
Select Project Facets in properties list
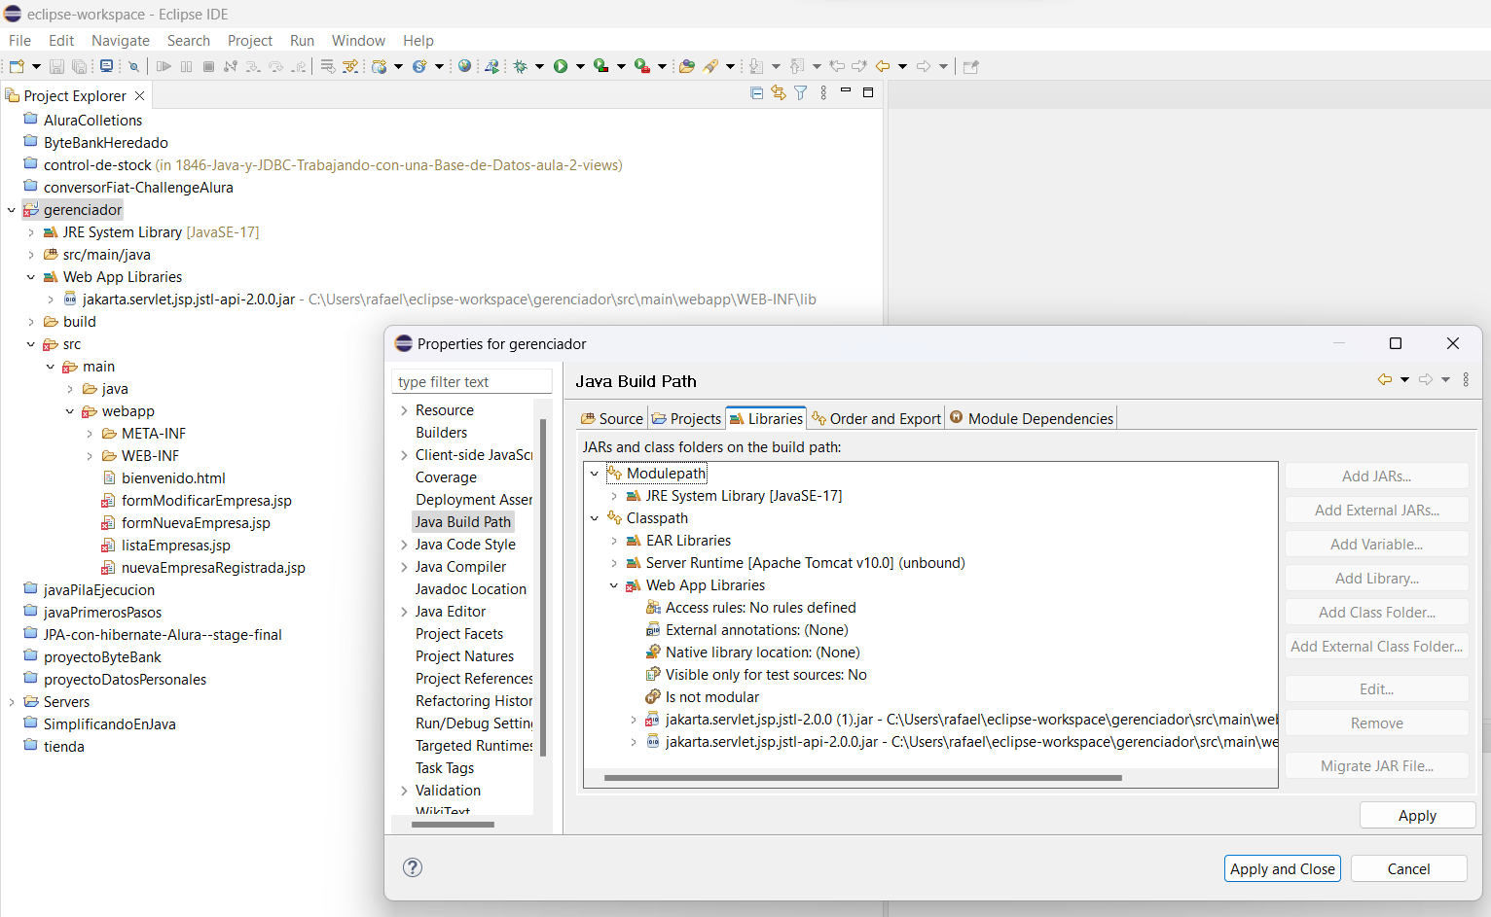tap(459, 634)
